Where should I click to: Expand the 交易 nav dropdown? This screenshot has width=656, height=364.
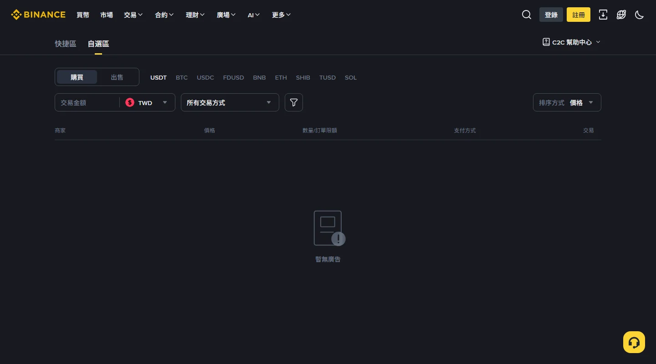pos(133,15)
